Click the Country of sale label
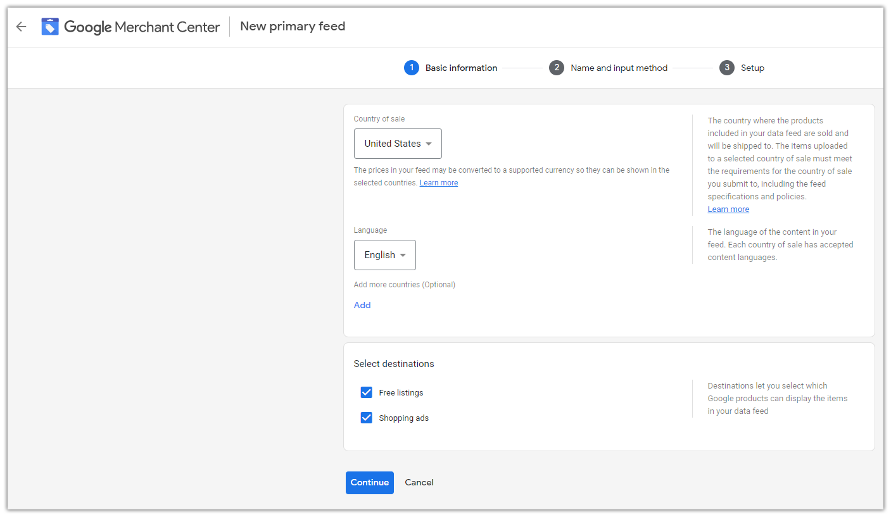The height and width of the screenshot is (517, 891). click(x=379, y=119)
